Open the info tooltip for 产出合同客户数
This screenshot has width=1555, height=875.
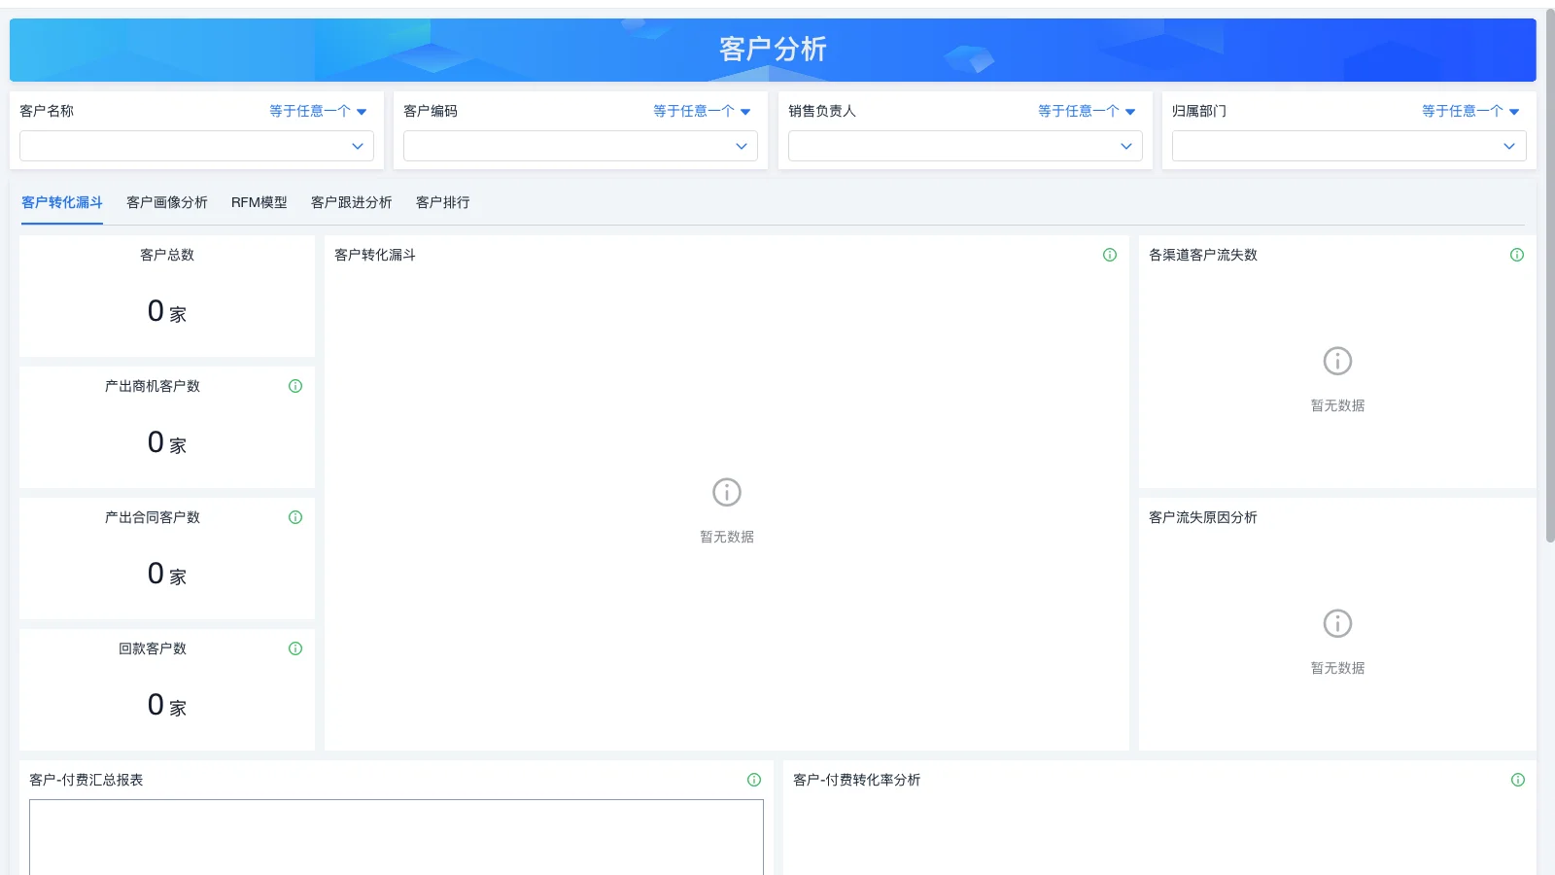pyautogui.click(x=295, y=516)
